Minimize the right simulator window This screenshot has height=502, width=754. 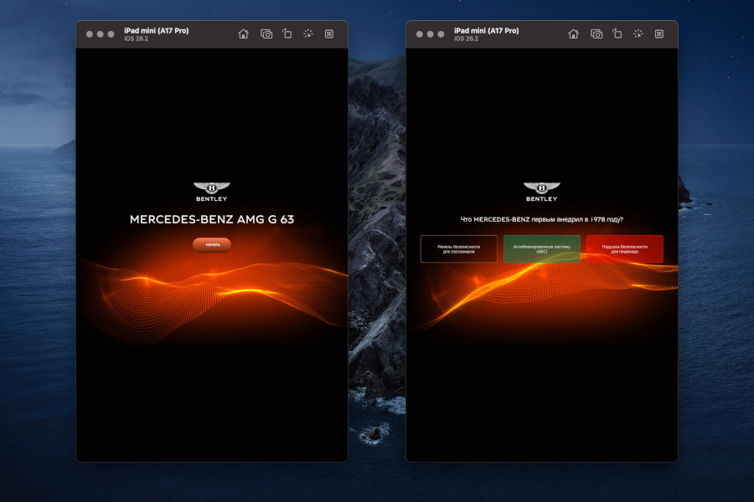(x=430, y=34)
